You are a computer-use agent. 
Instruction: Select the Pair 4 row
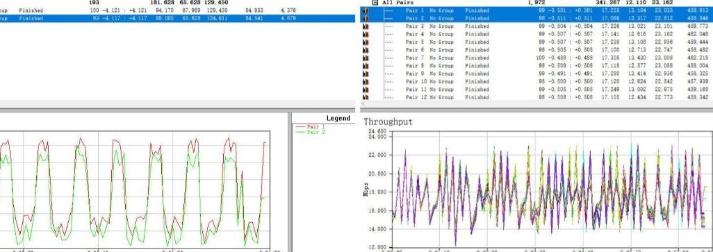tap(536, 34)
